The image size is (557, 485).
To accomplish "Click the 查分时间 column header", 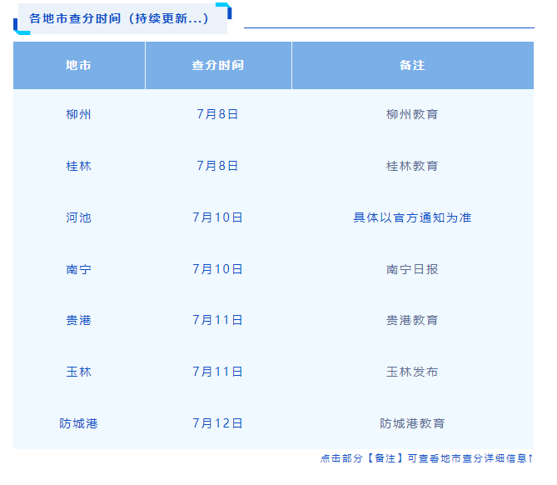I will click(218, 65).
